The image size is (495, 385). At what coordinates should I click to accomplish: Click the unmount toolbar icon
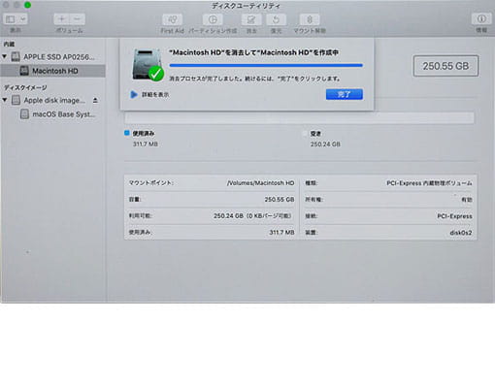(x=310, y=19)
